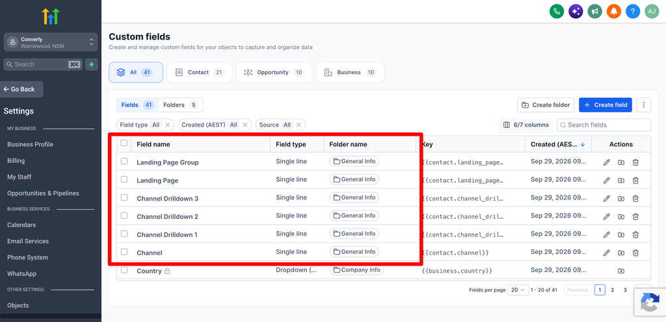Select the All objects tab
Screen dimensions: 666x322
[136, 73]
